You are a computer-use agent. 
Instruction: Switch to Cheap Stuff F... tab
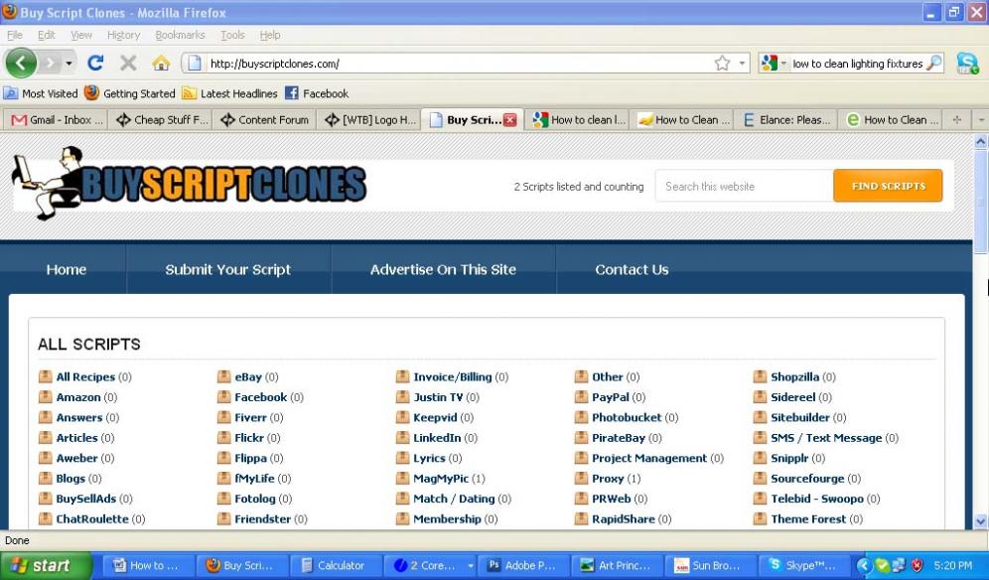pyautogui.click(x=160, y=120)
